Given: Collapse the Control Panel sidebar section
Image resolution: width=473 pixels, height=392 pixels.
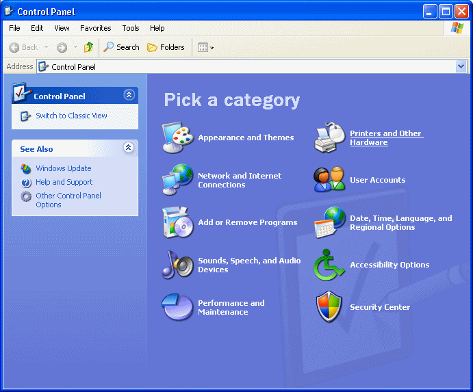Looking at the screenshot, I should tap(129, 96).
